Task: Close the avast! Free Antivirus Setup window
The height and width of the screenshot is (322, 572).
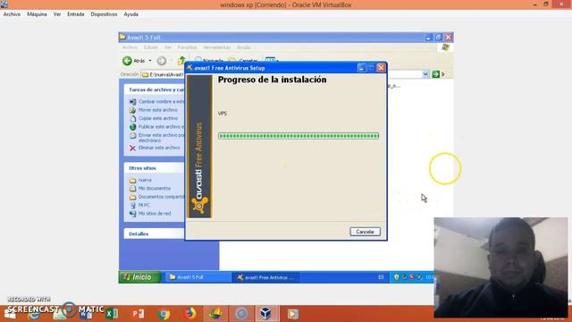Action: click(381, 68)
